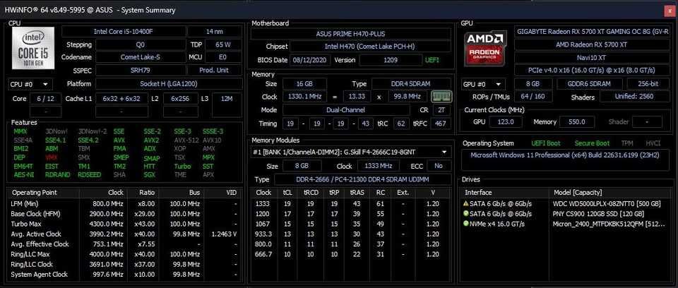Click the Model [Capacity] column header

[x=610, y=193]
